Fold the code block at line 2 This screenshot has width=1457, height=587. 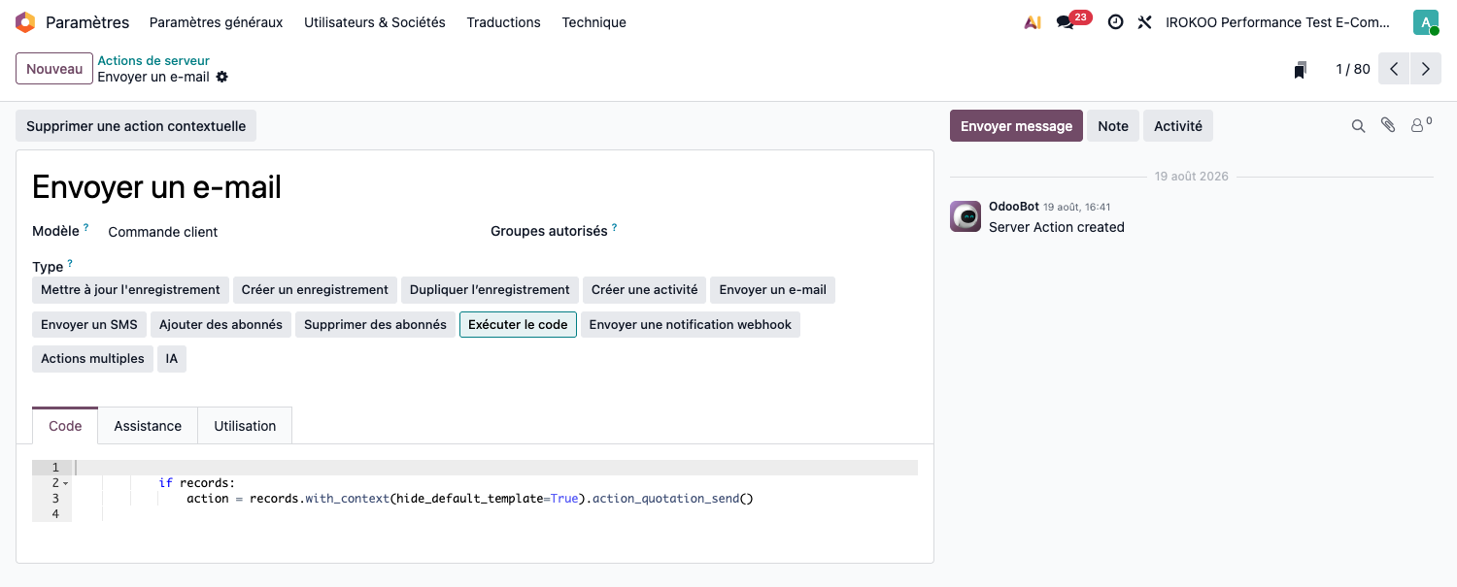(x=66, y=483)
